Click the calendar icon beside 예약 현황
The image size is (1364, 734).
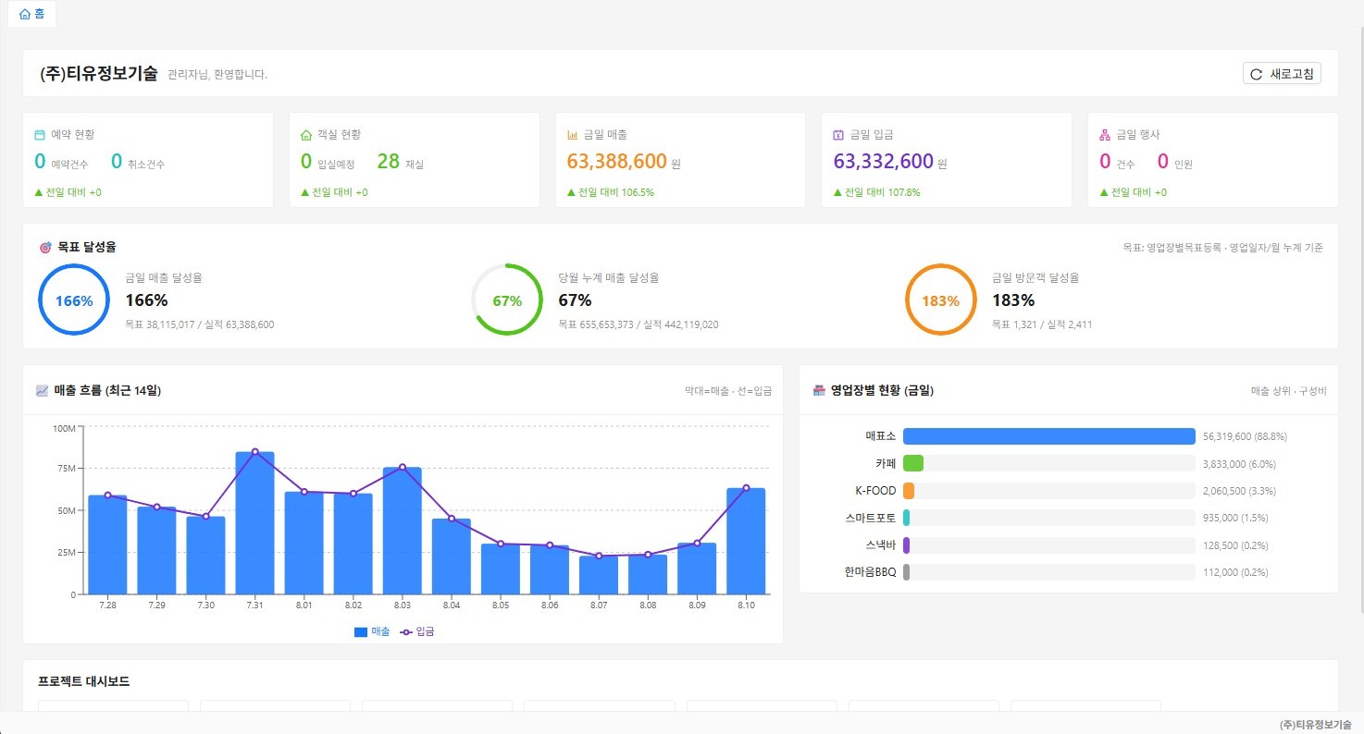pos(40,135)
